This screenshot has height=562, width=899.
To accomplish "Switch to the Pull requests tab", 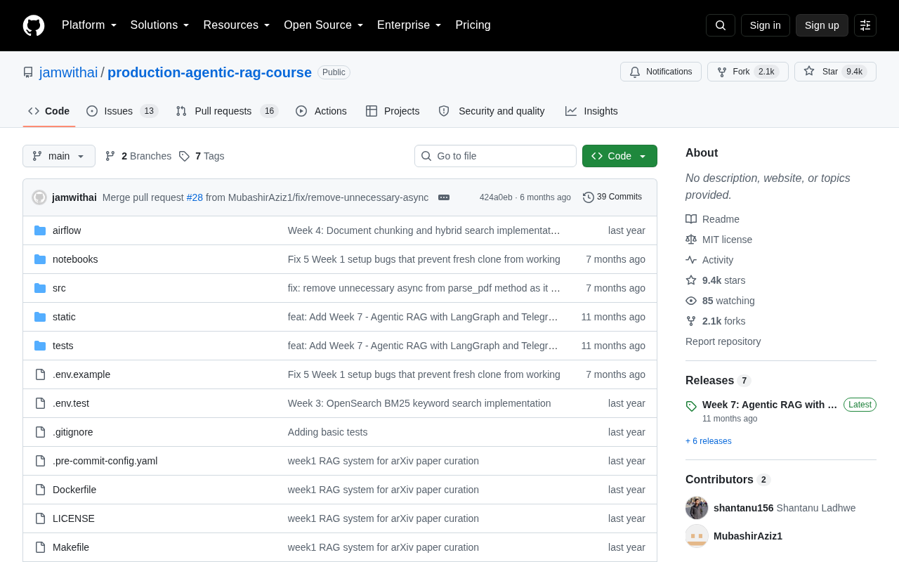I will 227,111.
